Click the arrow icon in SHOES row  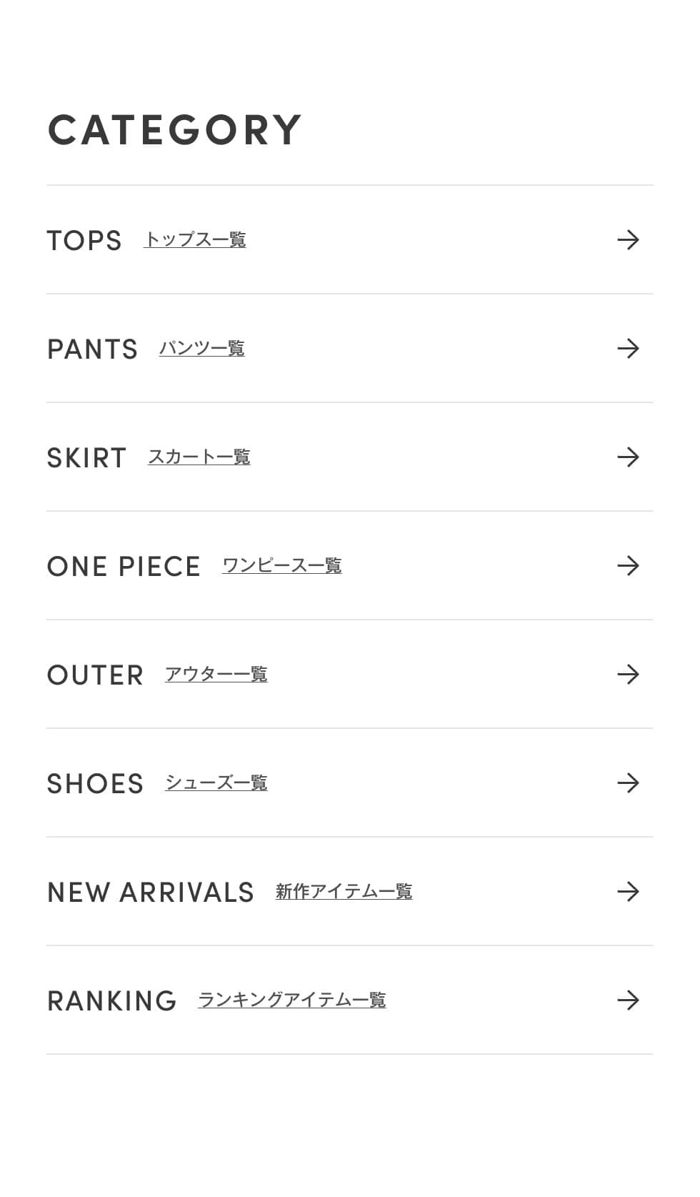pos(628,783)
